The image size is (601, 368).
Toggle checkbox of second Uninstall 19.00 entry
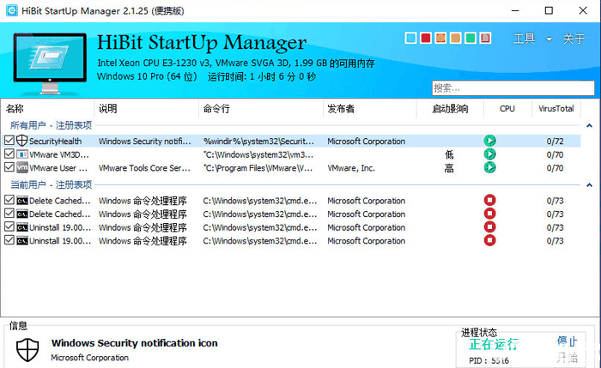click(x=9, y=240)
